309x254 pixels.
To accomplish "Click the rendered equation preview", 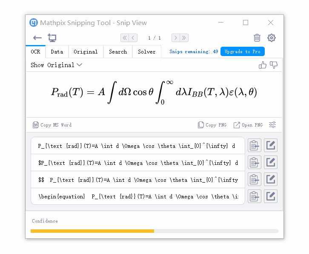I will point(154,93).
